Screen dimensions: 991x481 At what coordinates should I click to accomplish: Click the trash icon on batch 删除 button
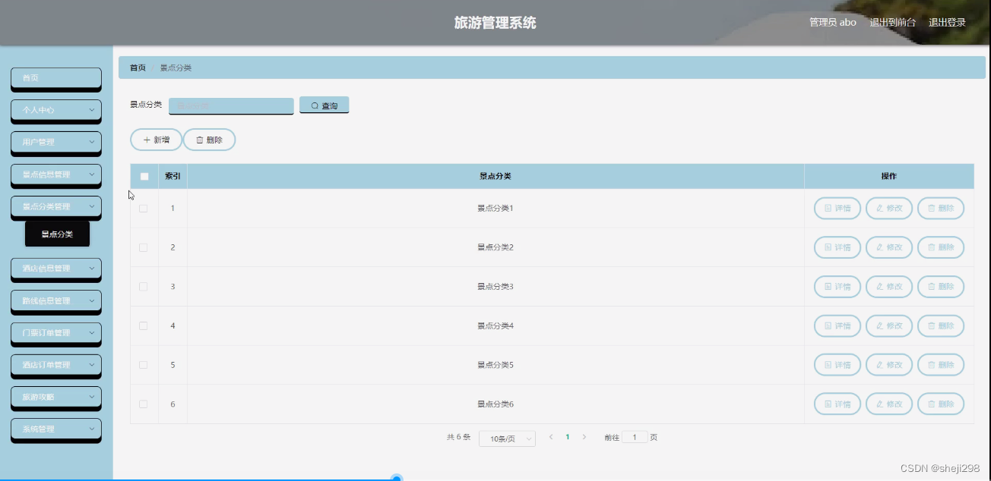click(199, 140)
